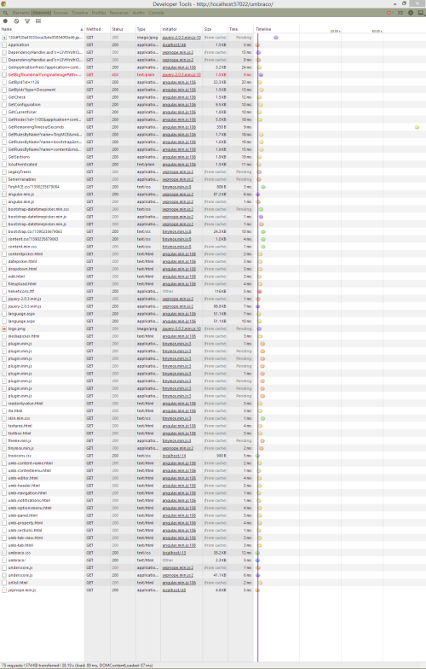The width and height of the screenshot is (426, 669).
Task: Click the dock-to-window icon in DevTools toolbar
Action: point(421,13)
